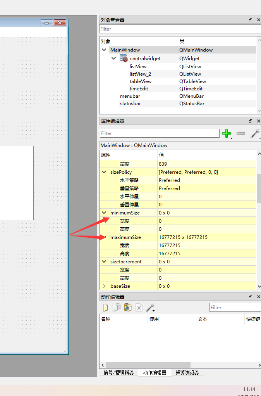Click the minimumSize 宽度 value

tap(207, 221)
